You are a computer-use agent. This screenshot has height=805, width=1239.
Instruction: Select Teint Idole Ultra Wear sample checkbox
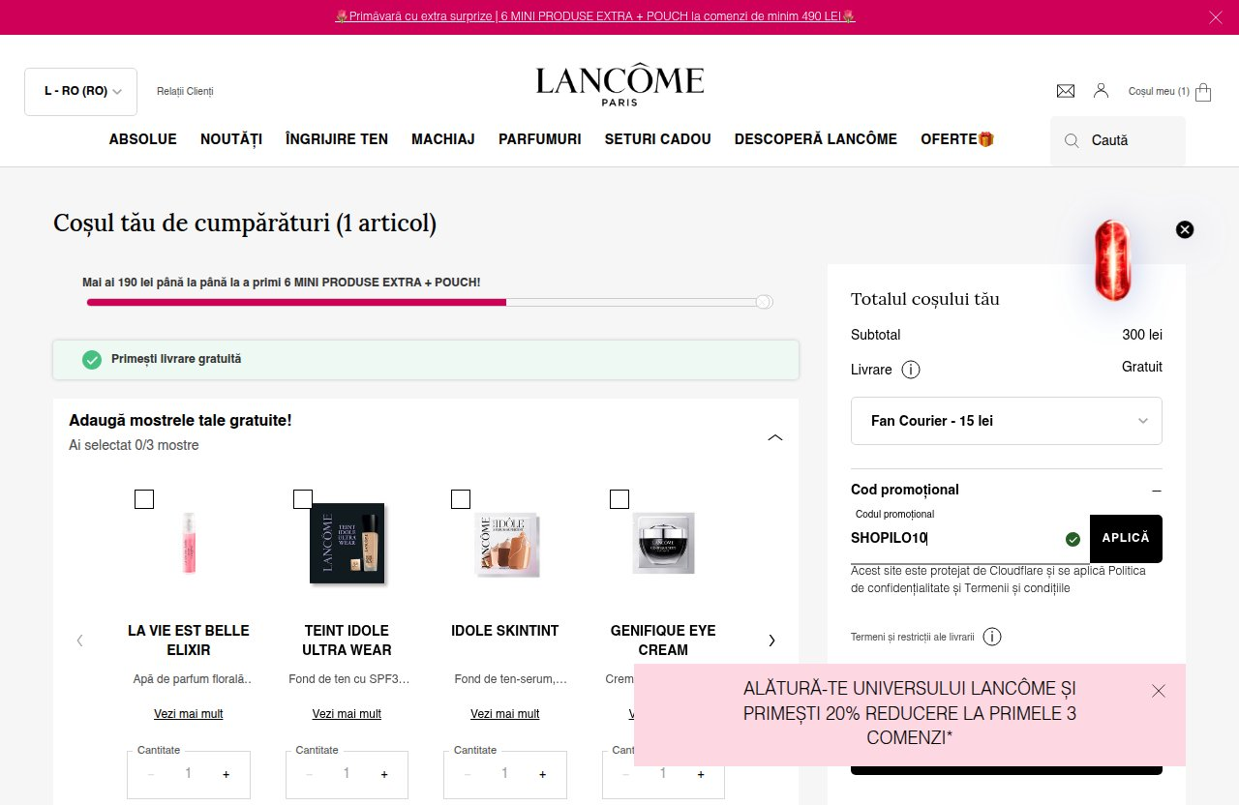(302, 499)
